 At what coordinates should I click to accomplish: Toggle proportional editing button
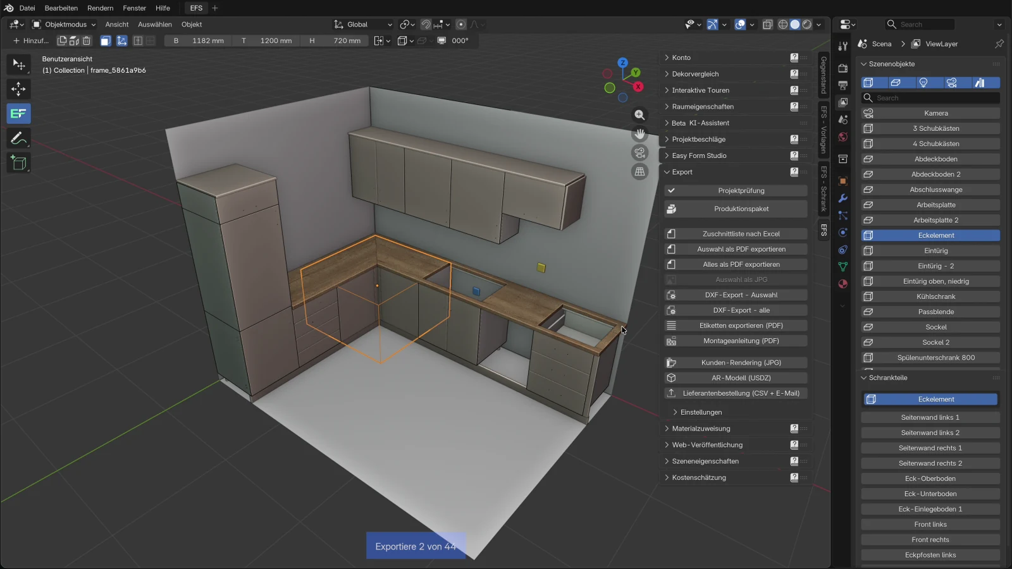(461, 25)
